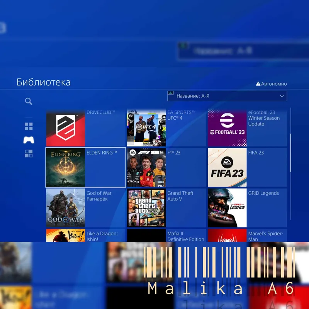Click the library vertical scrollbar
Viewport: 309px width, 309px height.
290,163
